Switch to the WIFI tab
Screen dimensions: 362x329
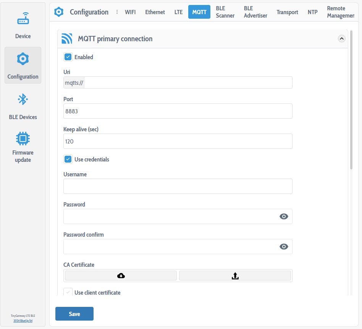pyautogui.click(x=130, y=12)
